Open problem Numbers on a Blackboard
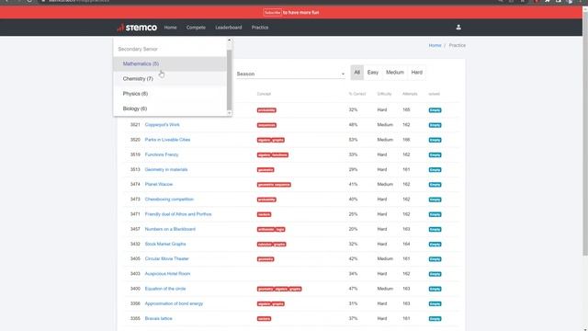Viewport: 588px width, 331px height. point(170,229)
